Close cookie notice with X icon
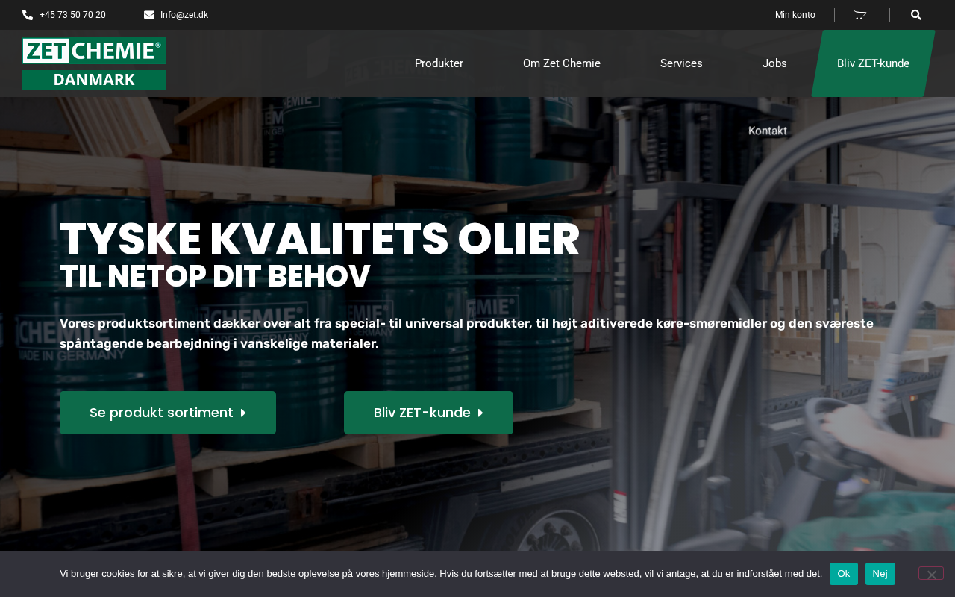955x597 pixels. (931, 574)
